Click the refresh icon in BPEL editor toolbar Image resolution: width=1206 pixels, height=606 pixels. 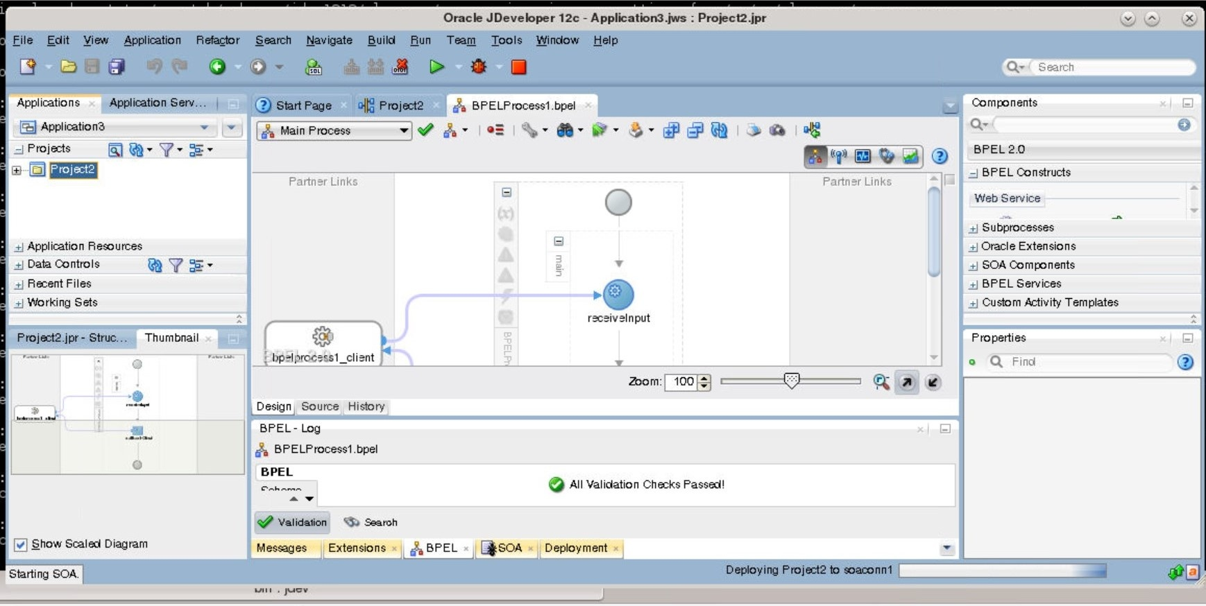[x=720, y=130]
